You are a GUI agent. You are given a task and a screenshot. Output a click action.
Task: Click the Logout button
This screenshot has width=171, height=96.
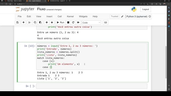click(x=146, y=9)
